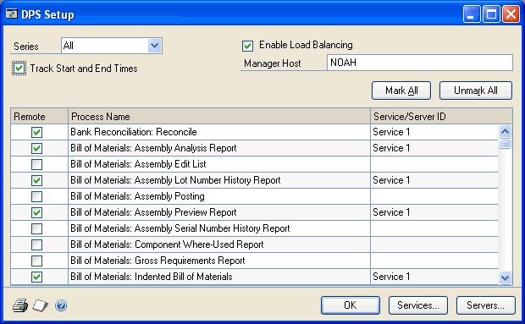Click the DPS Setup title bar icon

[x=12, y=14]
